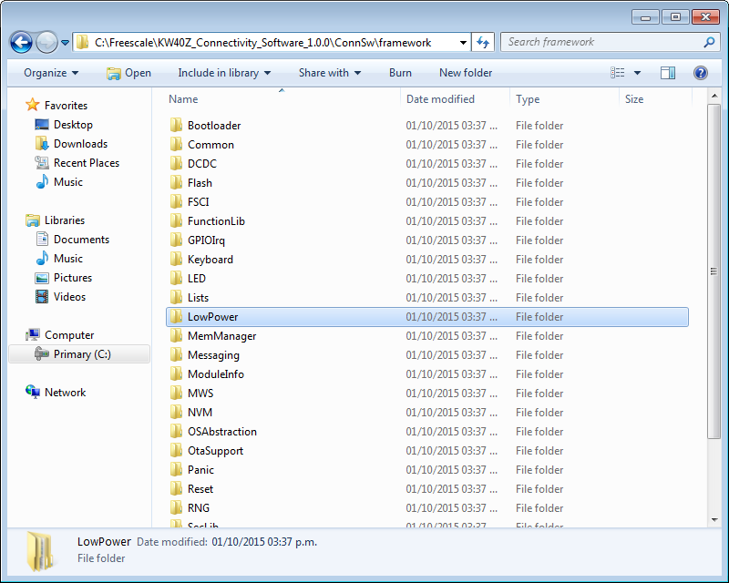Open the Organize menu
The width and height of the screenshot is (729, 583).
(x=51, y=73)
